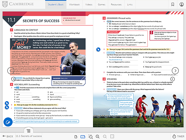Image resolution: width=186 pixels, height=140 pixels.
Task: Switch to double page view
Action: tap(83, 137)
